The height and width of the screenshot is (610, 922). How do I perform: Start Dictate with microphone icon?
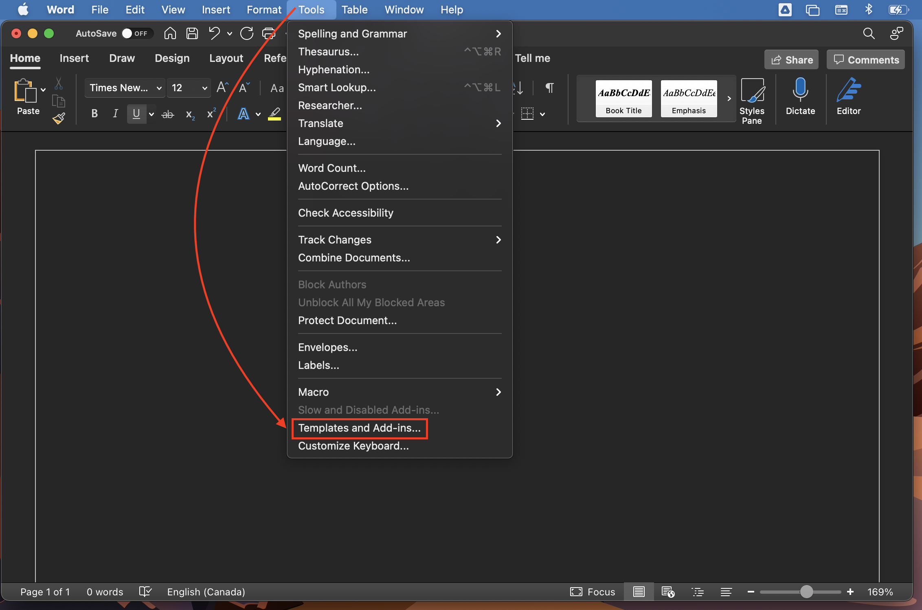[x=800, y=97]
